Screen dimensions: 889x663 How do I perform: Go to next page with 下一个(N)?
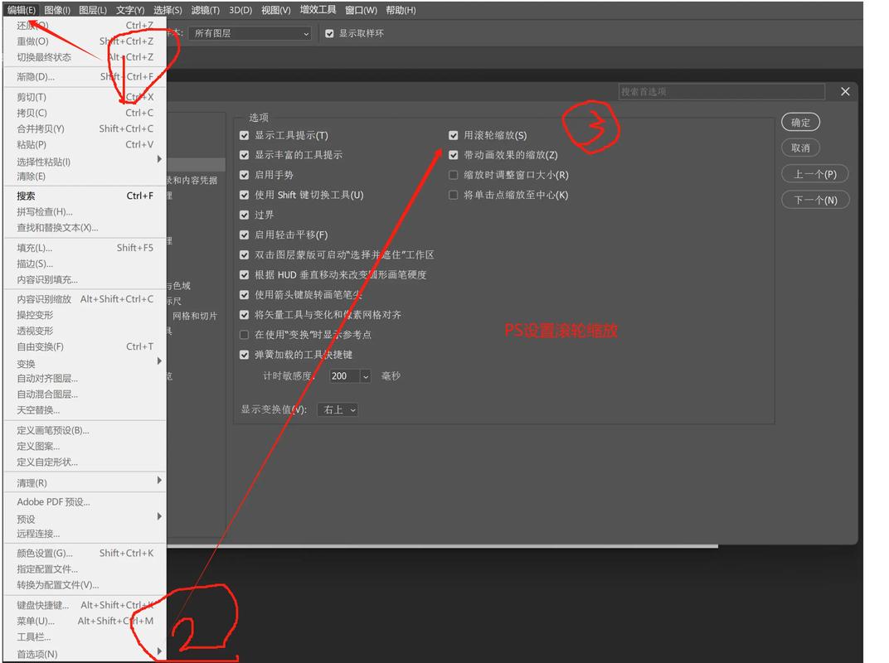click(x=814, y=200)
